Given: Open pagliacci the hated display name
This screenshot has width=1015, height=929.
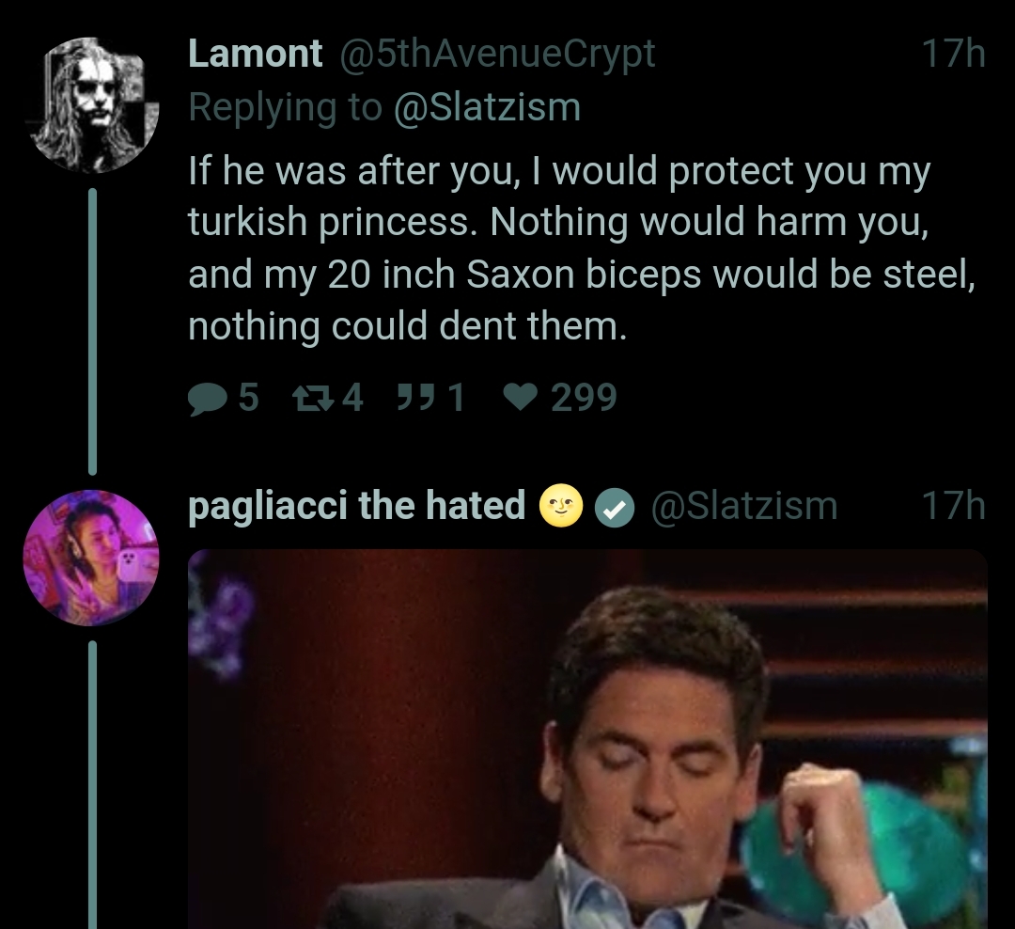Looking at the screenshot, I should point(357,505).
